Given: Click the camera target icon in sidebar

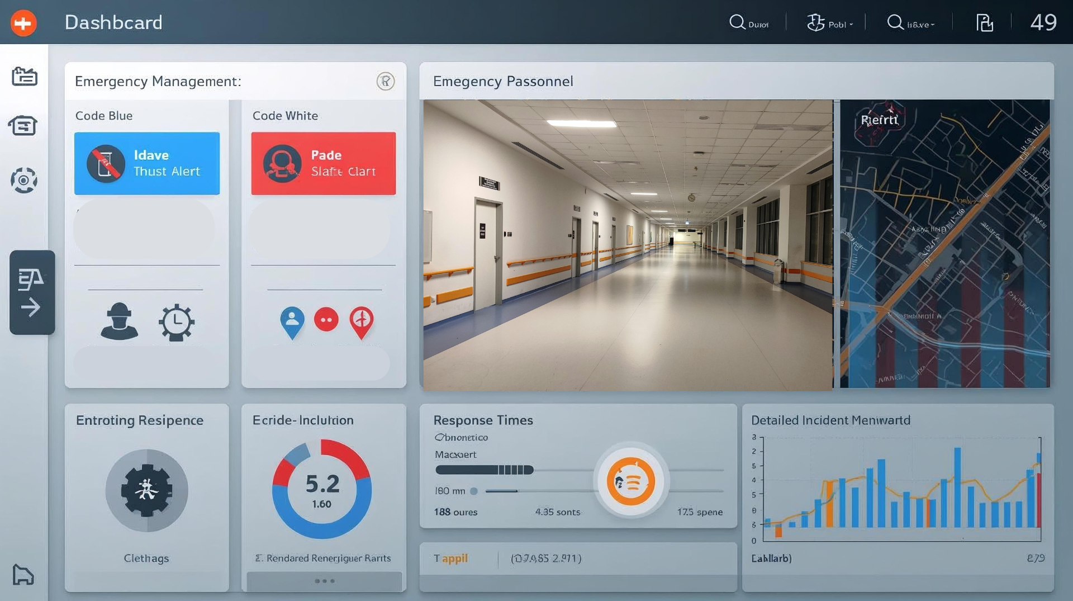Looking at the screenshot, I should [x=24, y=181].
